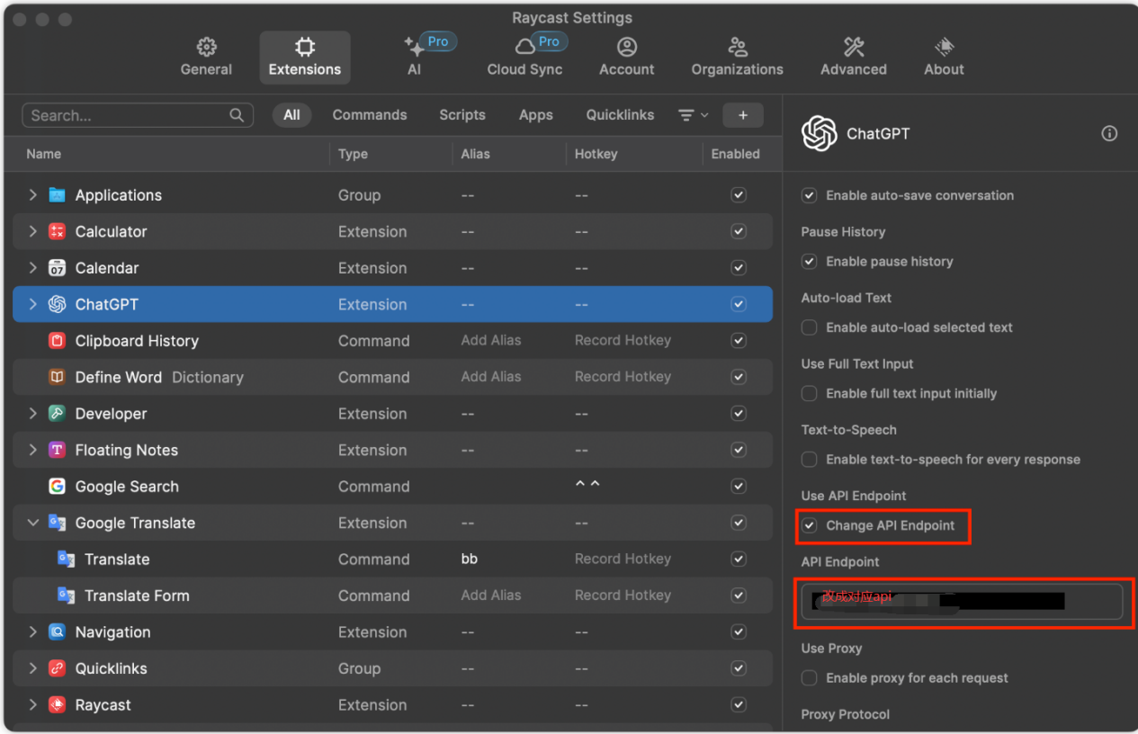Image resolution: width=1138 pixels, height=734 pixels.
Task: Click the ChatGPT info icon
Action: click(1109, 134)
